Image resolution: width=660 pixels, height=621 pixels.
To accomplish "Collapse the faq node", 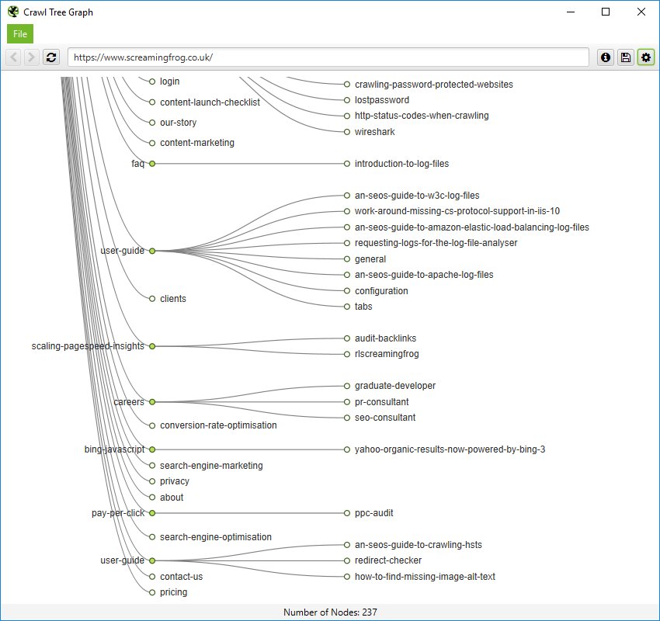I will tap(152, 163).
